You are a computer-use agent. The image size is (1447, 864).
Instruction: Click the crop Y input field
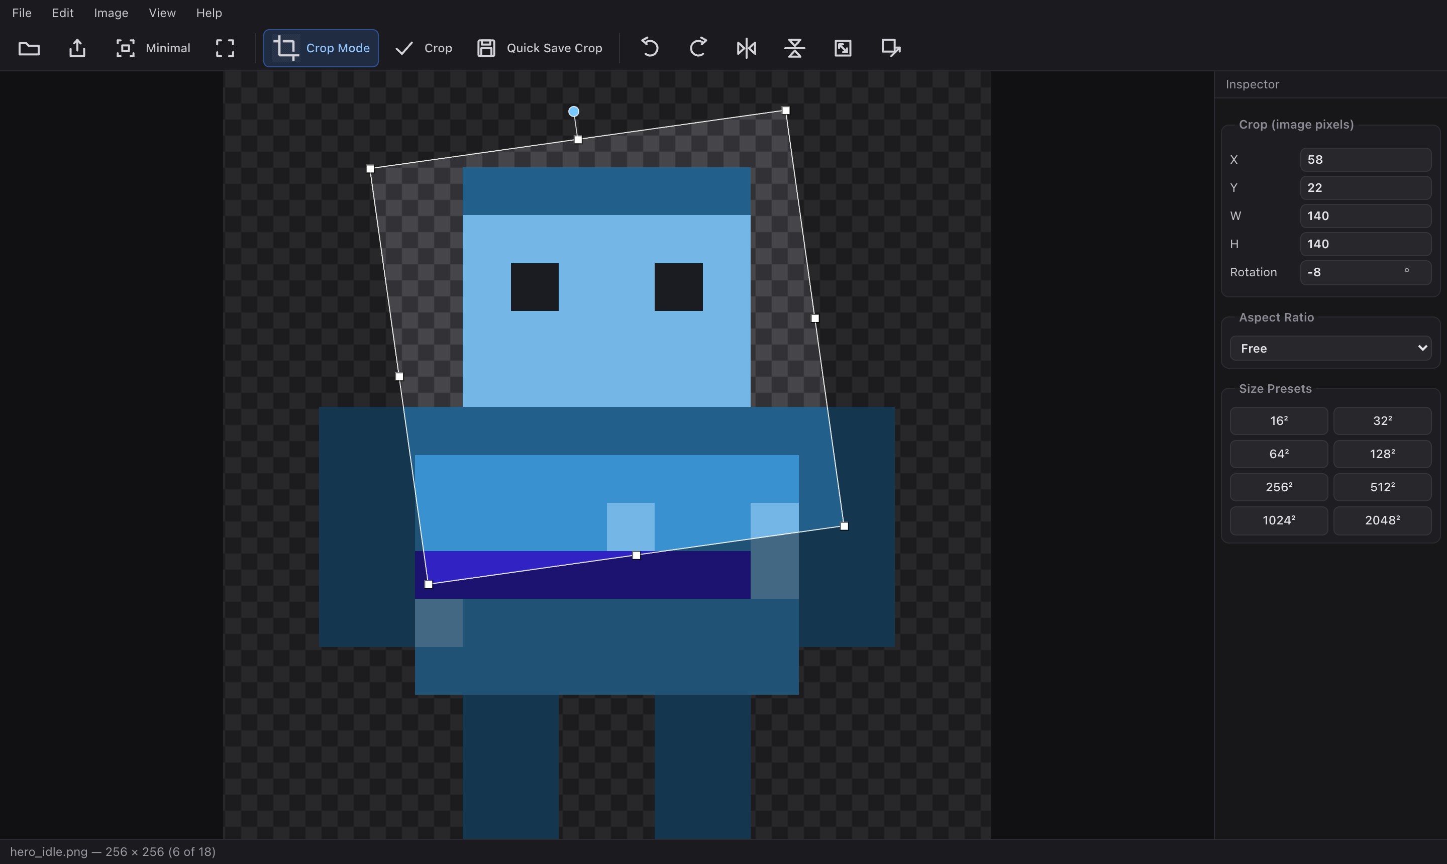point(1366,187)
